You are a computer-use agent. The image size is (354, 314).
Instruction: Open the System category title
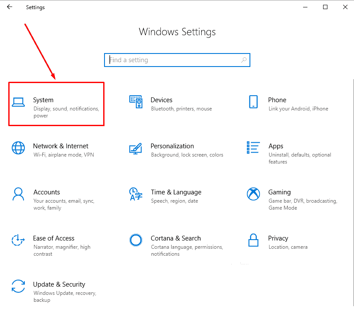(x=44, y=100)
